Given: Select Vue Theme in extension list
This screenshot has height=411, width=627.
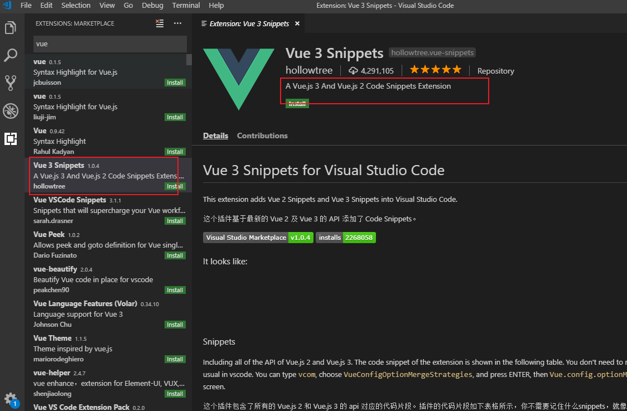Looking at the screenshot, I should 108,348.
